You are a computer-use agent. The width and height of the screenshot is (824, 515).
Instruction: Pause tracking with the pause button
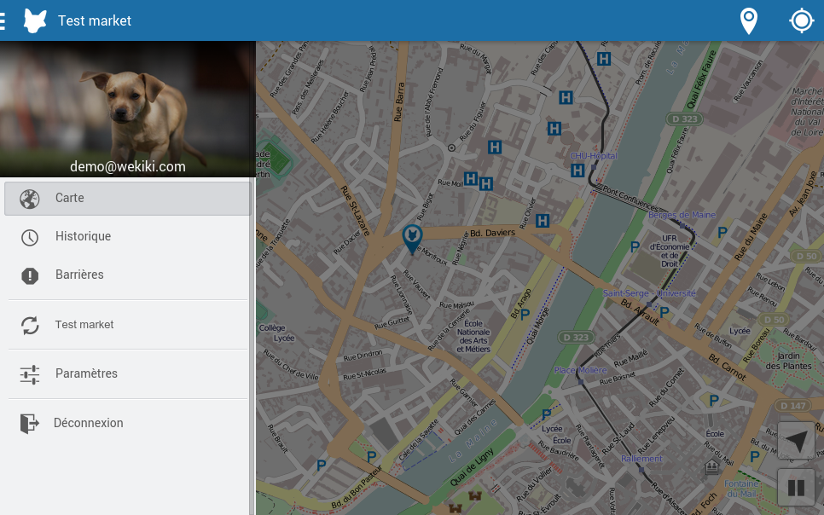pos(796,488)
